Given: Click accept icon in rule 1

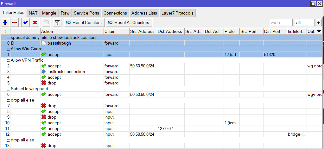Looking at the screenshot, I should (x=43, y=54).
